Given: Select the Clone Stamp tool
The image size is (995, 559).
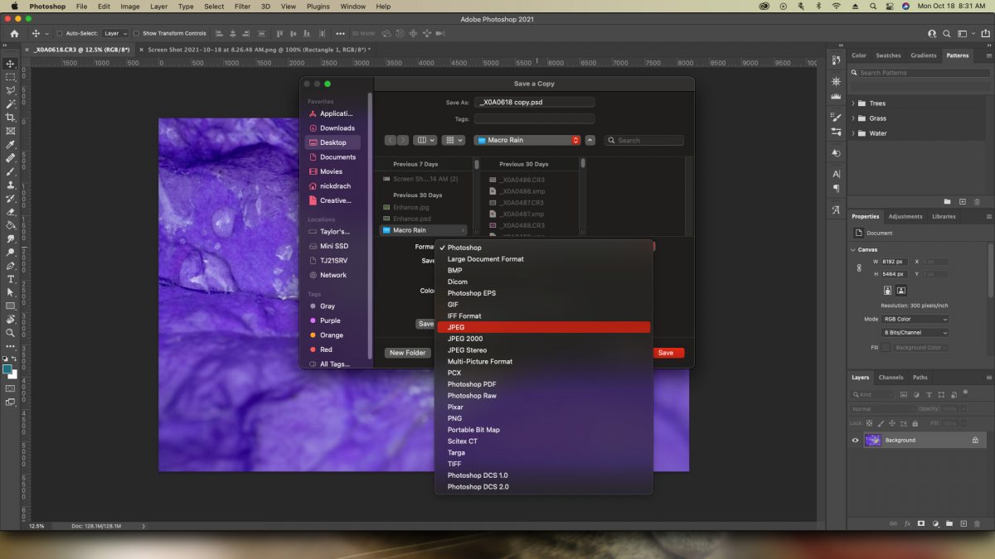Looking at the screenshot, I should click(x=11, y=185).
